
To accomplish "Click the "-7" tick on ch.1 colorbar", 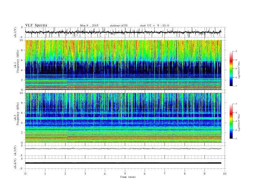I will click(236, 86).
